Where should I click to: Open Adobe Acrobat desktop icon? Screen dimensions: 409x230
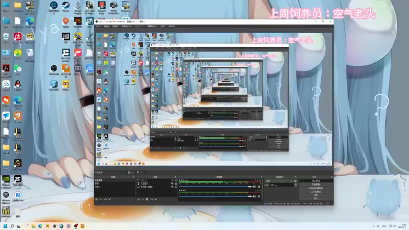pyautogui.click(x=6, y=71)
